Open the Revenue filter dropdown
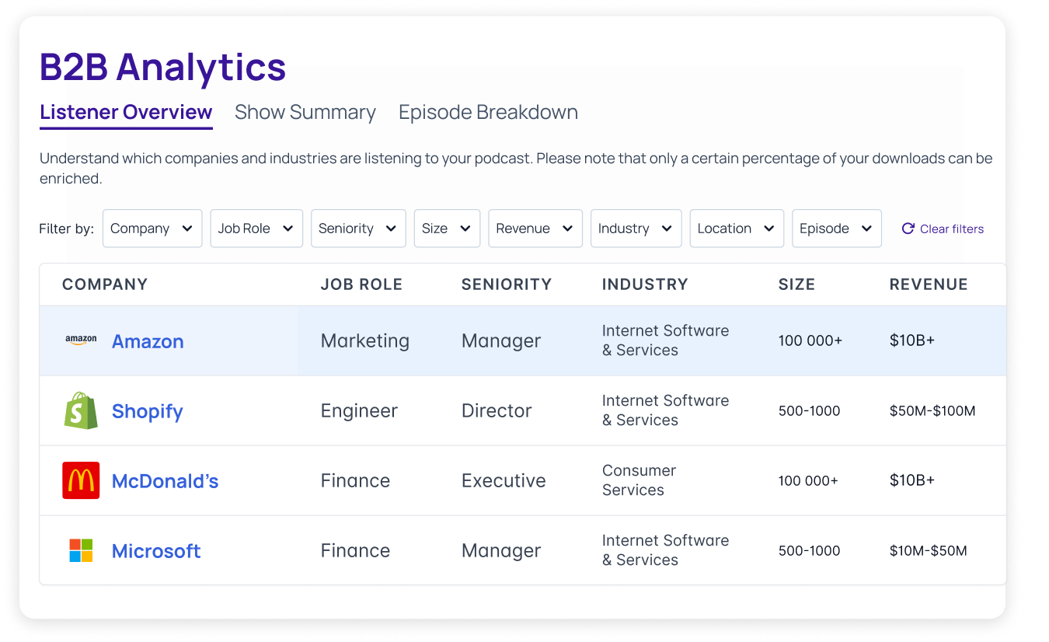Viewport: 1049px width, 642px height. point(535,229)
